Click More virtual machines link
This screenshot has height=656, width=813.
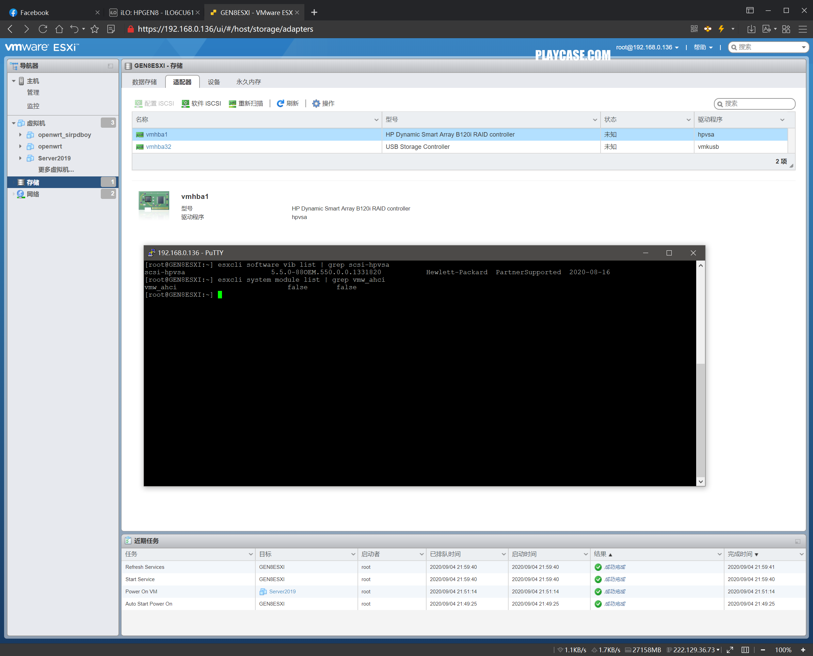[x=56, y=170]
